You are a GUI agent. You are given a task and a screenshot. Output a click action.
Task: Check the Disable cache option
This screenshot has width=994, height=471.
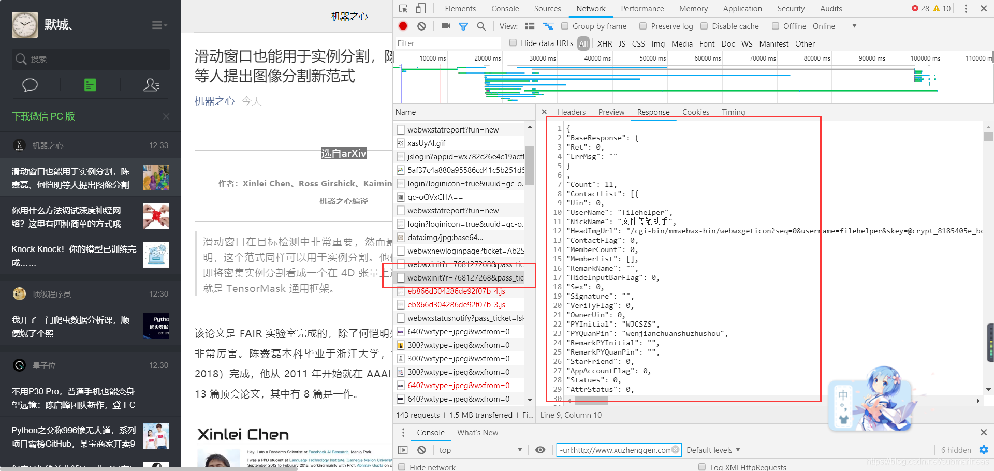pos(704,26)
